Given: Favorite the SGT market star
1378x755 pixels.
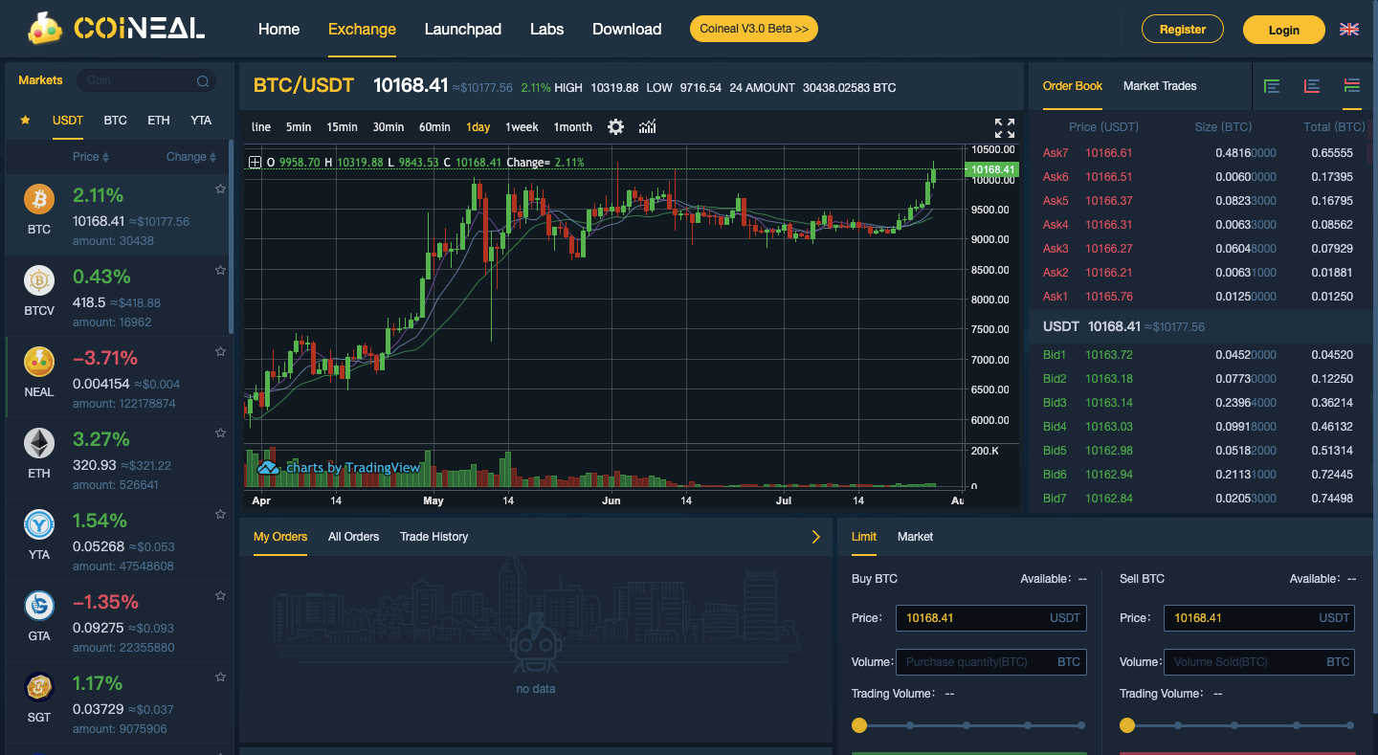Looking at the screenshot, I should pyautogui.click(x=220, y=677).
